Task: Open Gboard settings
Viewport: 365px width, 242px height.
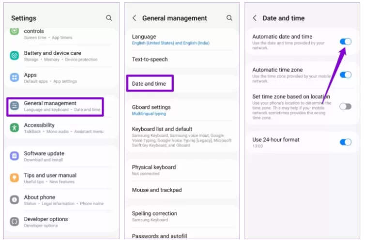Action: [x=152, y=110]
